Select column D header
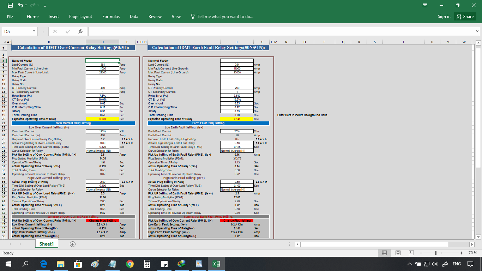482x271 pixels. (x=102, y=42)
